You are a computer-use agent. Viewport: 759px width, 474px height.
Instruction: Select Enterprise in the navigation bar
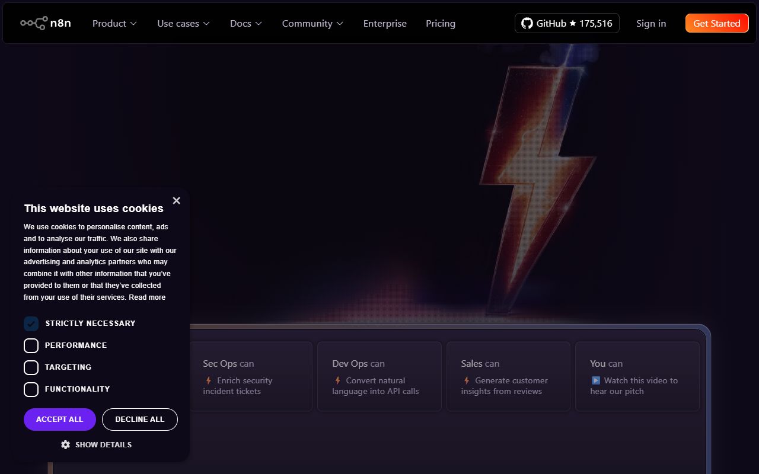[x=385, y=23]
